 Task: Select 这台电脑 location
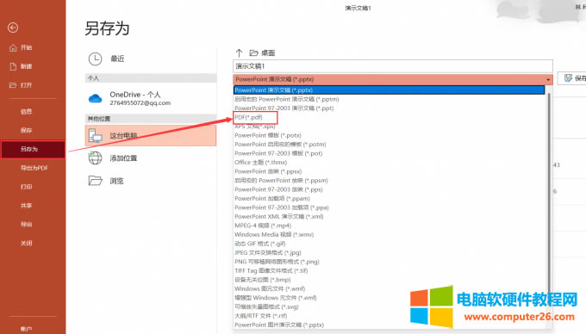(151, 135)
